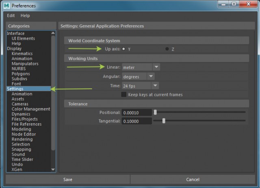Select Z as the up axis
The width and height of the screenshot is (260, 188).
pyautogui.click(x=167, y=49)
